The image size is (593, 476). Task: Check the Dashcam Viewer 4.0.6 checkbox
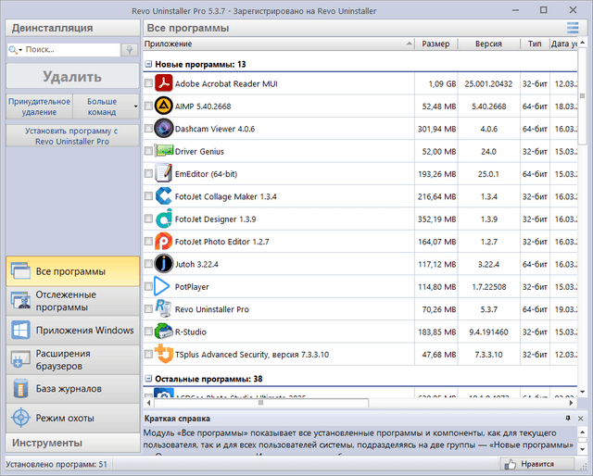(149, 129)
